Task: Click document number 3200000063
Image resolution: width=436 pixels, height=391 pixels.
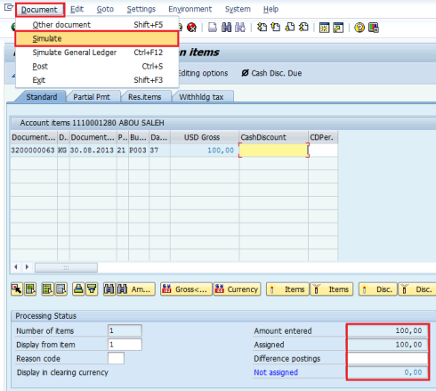Action: [33, 151]
